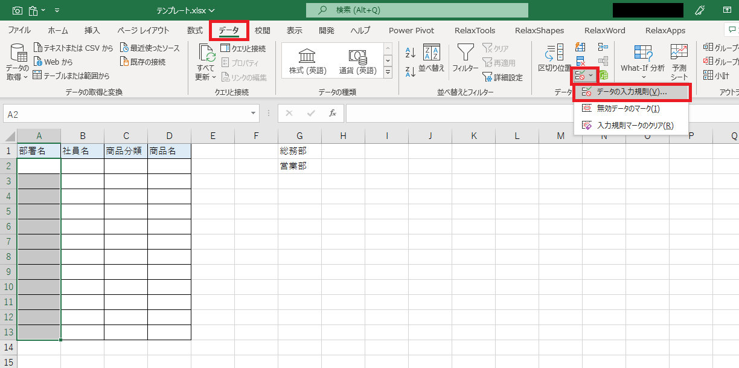Click the Flash Fill icon
The height and width of the screenshot is (368, 739).
point(580,48)
